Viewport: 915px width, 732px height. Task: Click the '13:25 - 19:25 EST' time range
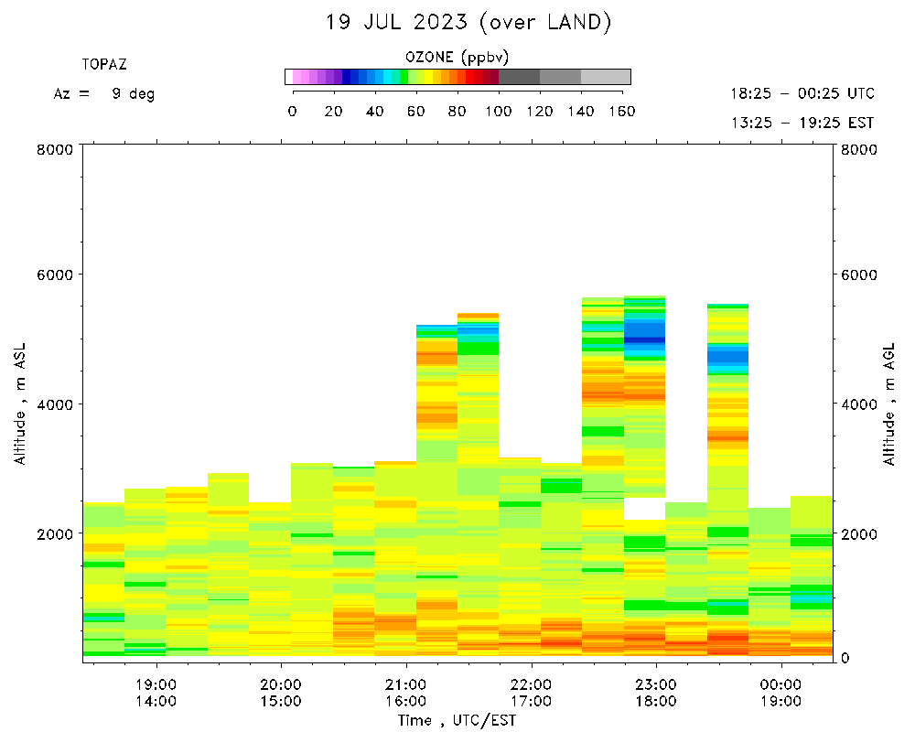[x=802, y=123]
